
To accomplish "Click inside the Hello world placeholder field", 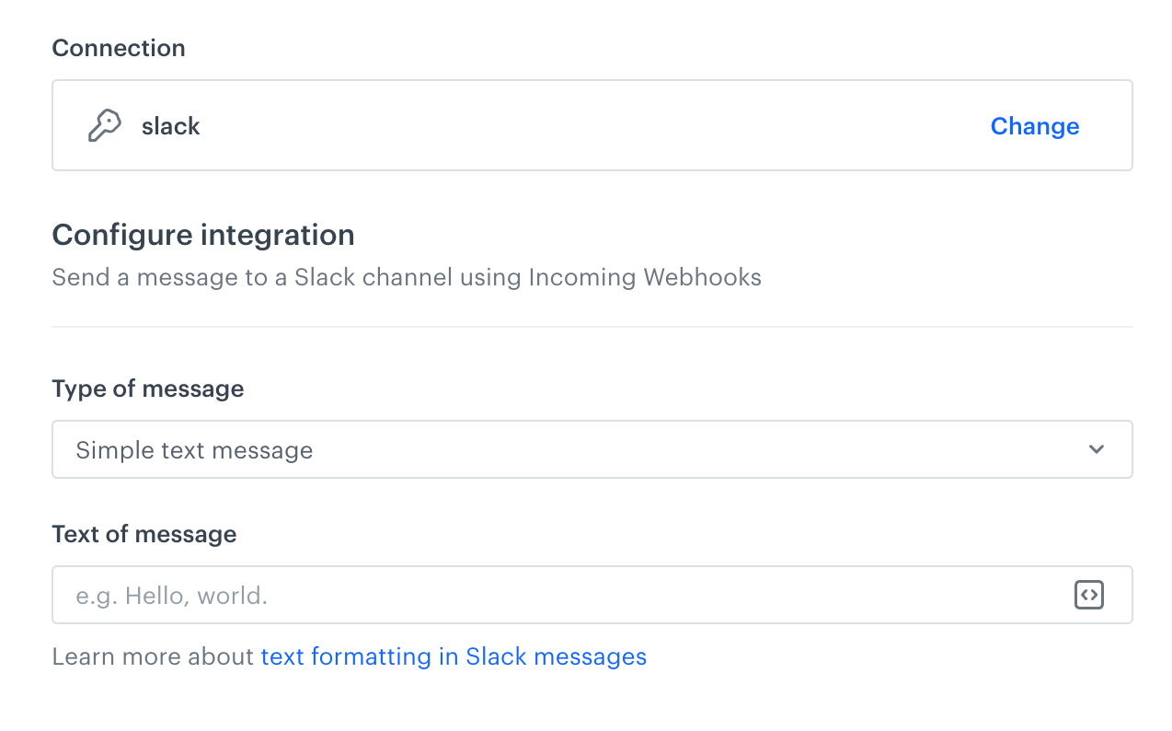I will (460, 595).
